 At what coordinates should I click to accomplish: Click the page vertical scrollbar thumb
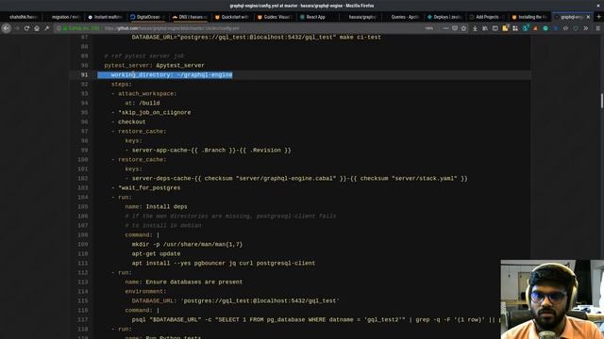click(x=601, y=101)
